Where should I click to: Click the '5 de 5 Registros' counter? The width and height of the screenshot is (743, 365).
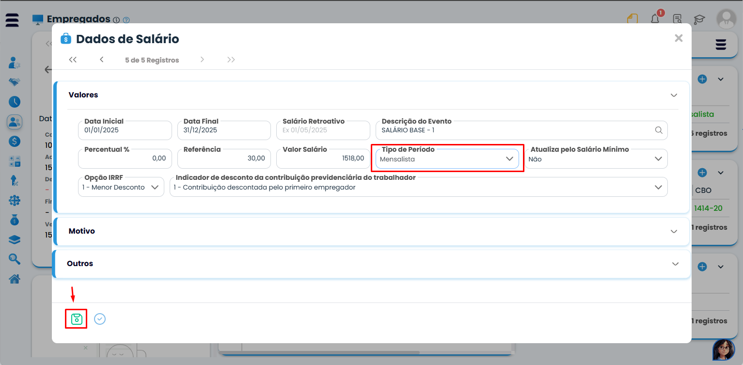pos(152,60)
